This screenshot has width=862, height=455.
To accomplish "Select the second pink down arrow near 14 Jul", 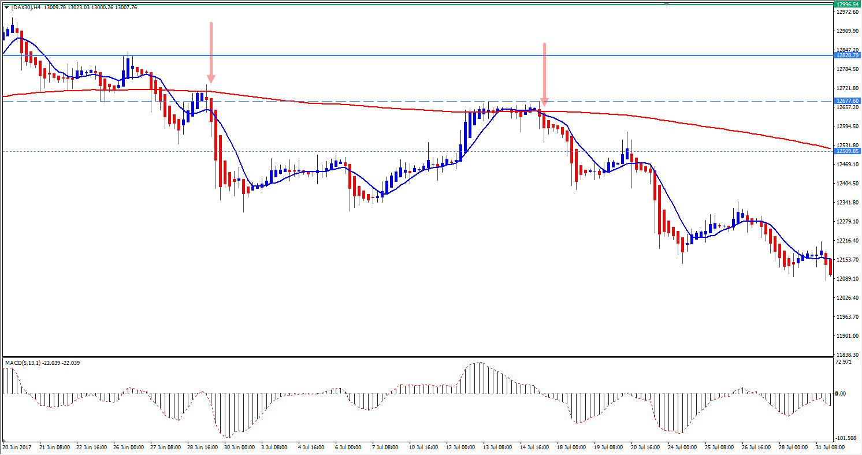I will click(544, 74).
